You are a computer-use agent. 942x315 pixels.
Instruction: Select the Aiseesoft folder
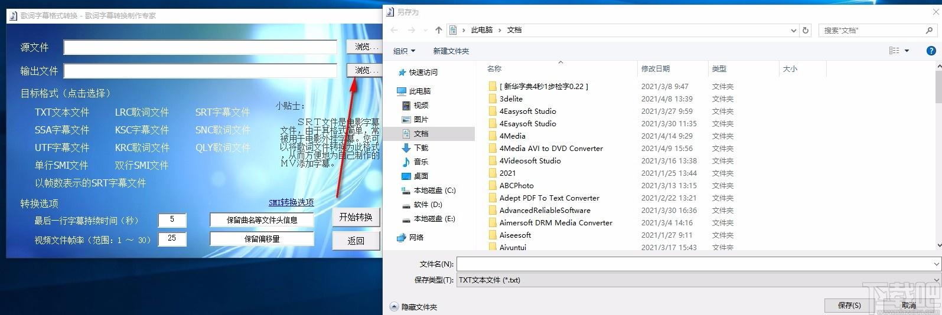click(515, 235)
